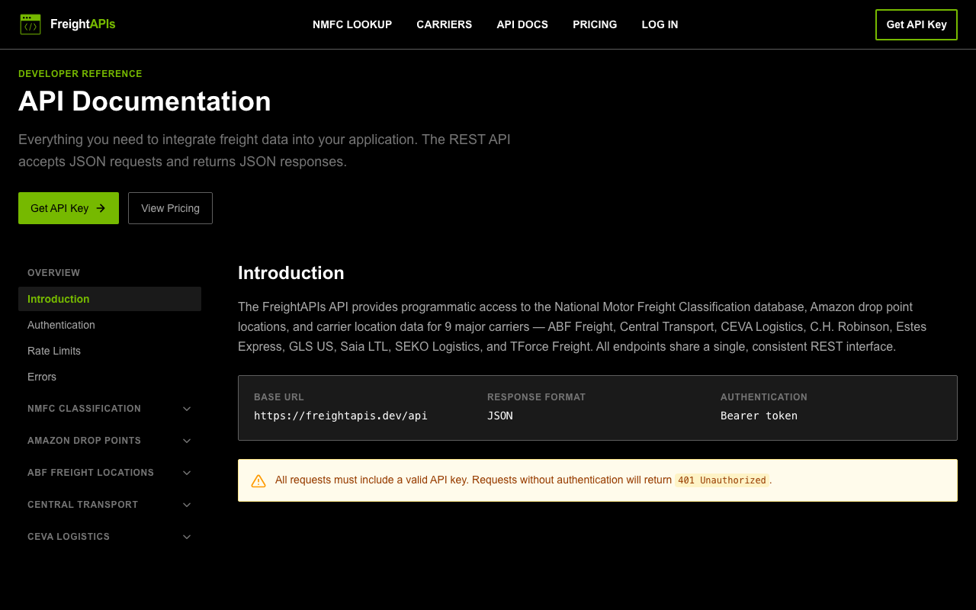
Task: Click the BASE URL label
Action: coord(279,397)
